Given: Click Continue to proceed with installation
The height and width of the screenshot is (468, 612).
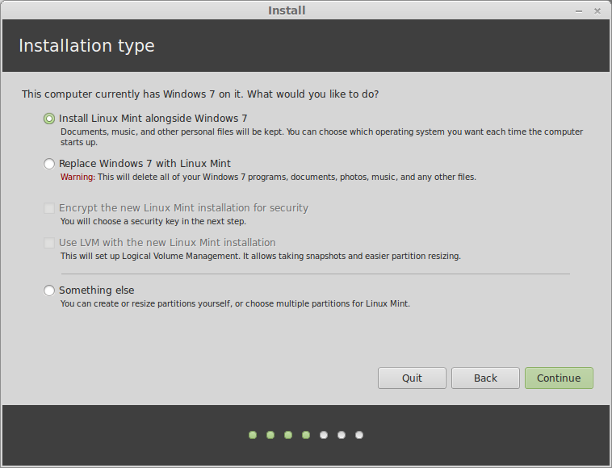Looking at the screenshot, I should tap(559, 378).
